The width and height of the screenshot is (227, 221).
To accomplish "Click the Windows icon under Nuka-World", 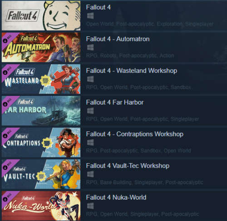I will [90, 206].
